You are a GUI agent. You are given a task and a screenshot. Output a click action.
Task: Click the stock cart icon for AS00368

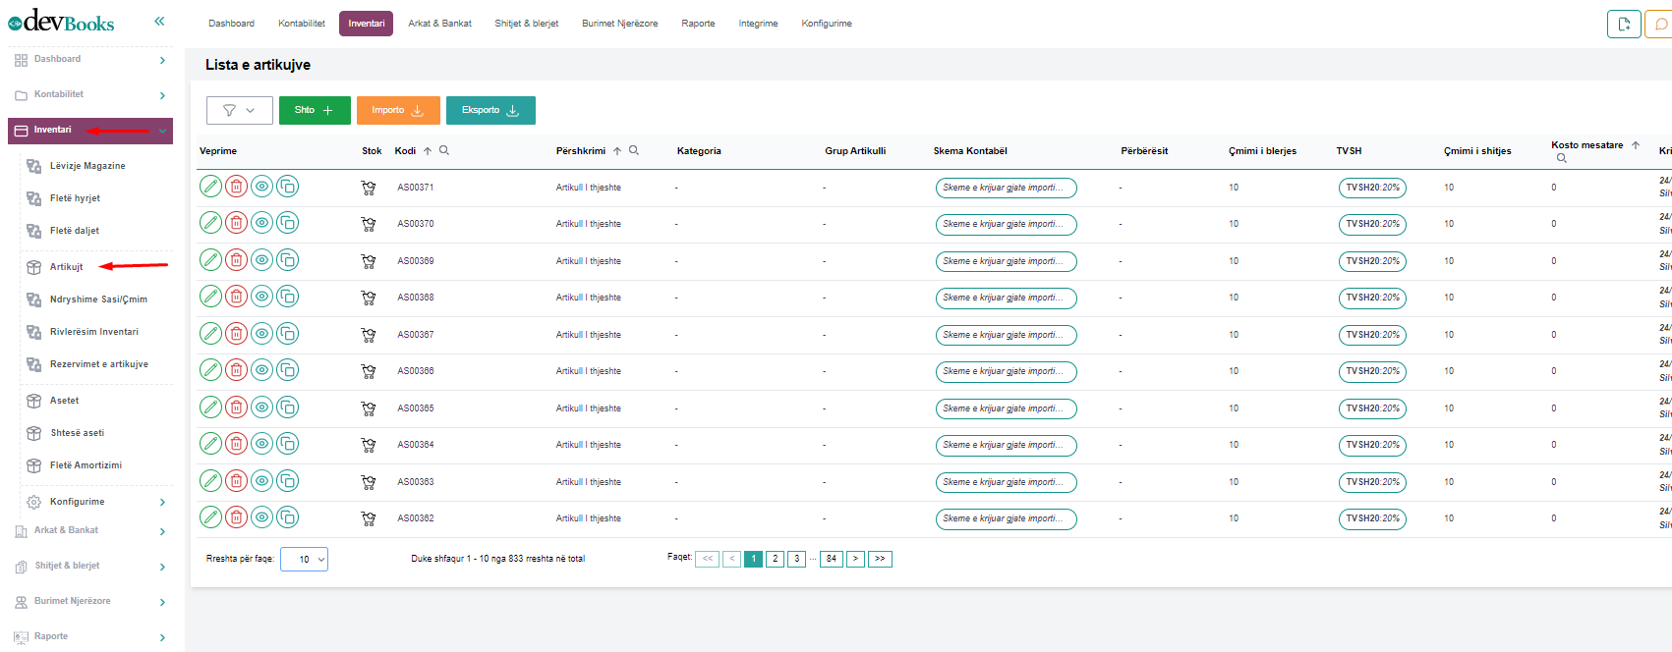tap(369, 298)
